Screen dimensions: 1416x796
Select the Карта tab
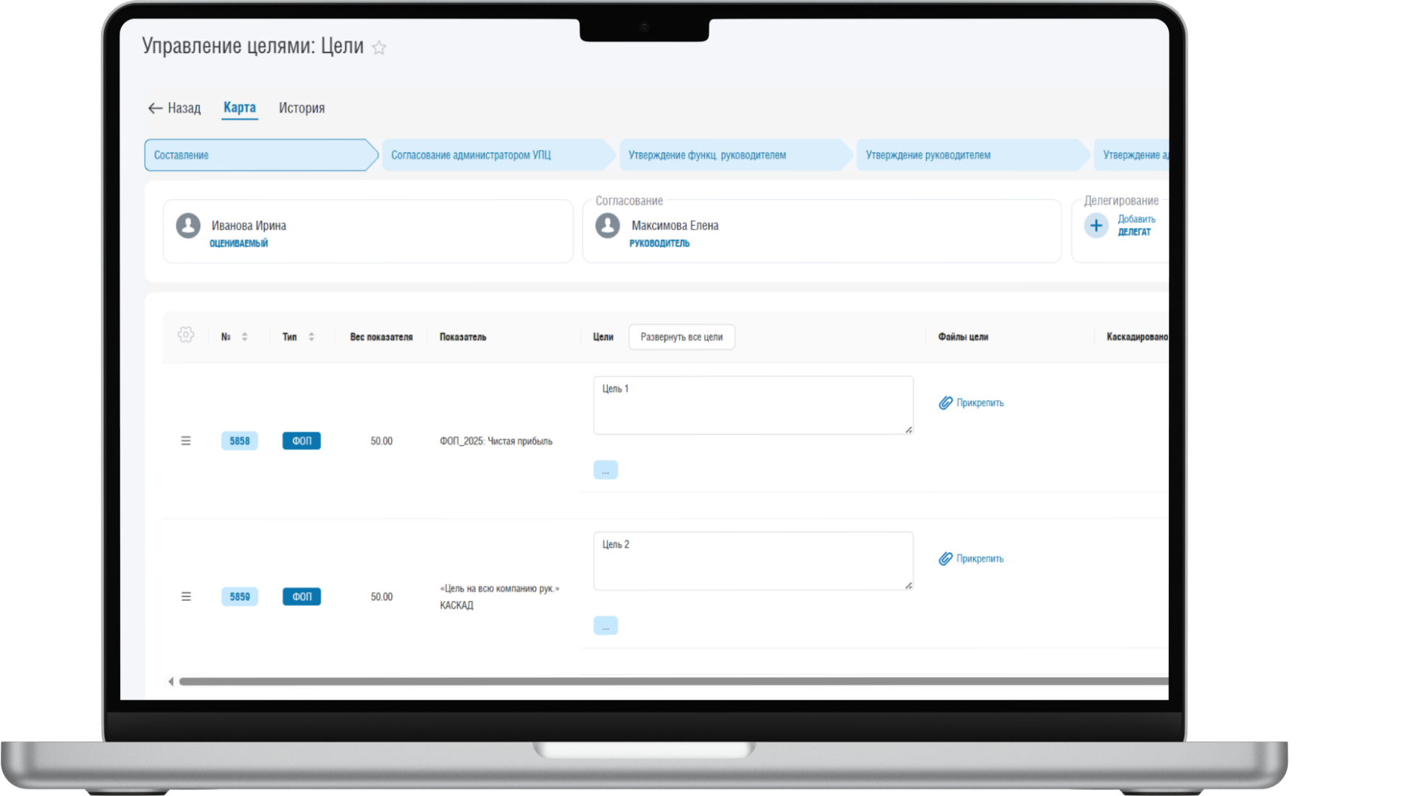(240, 108)
